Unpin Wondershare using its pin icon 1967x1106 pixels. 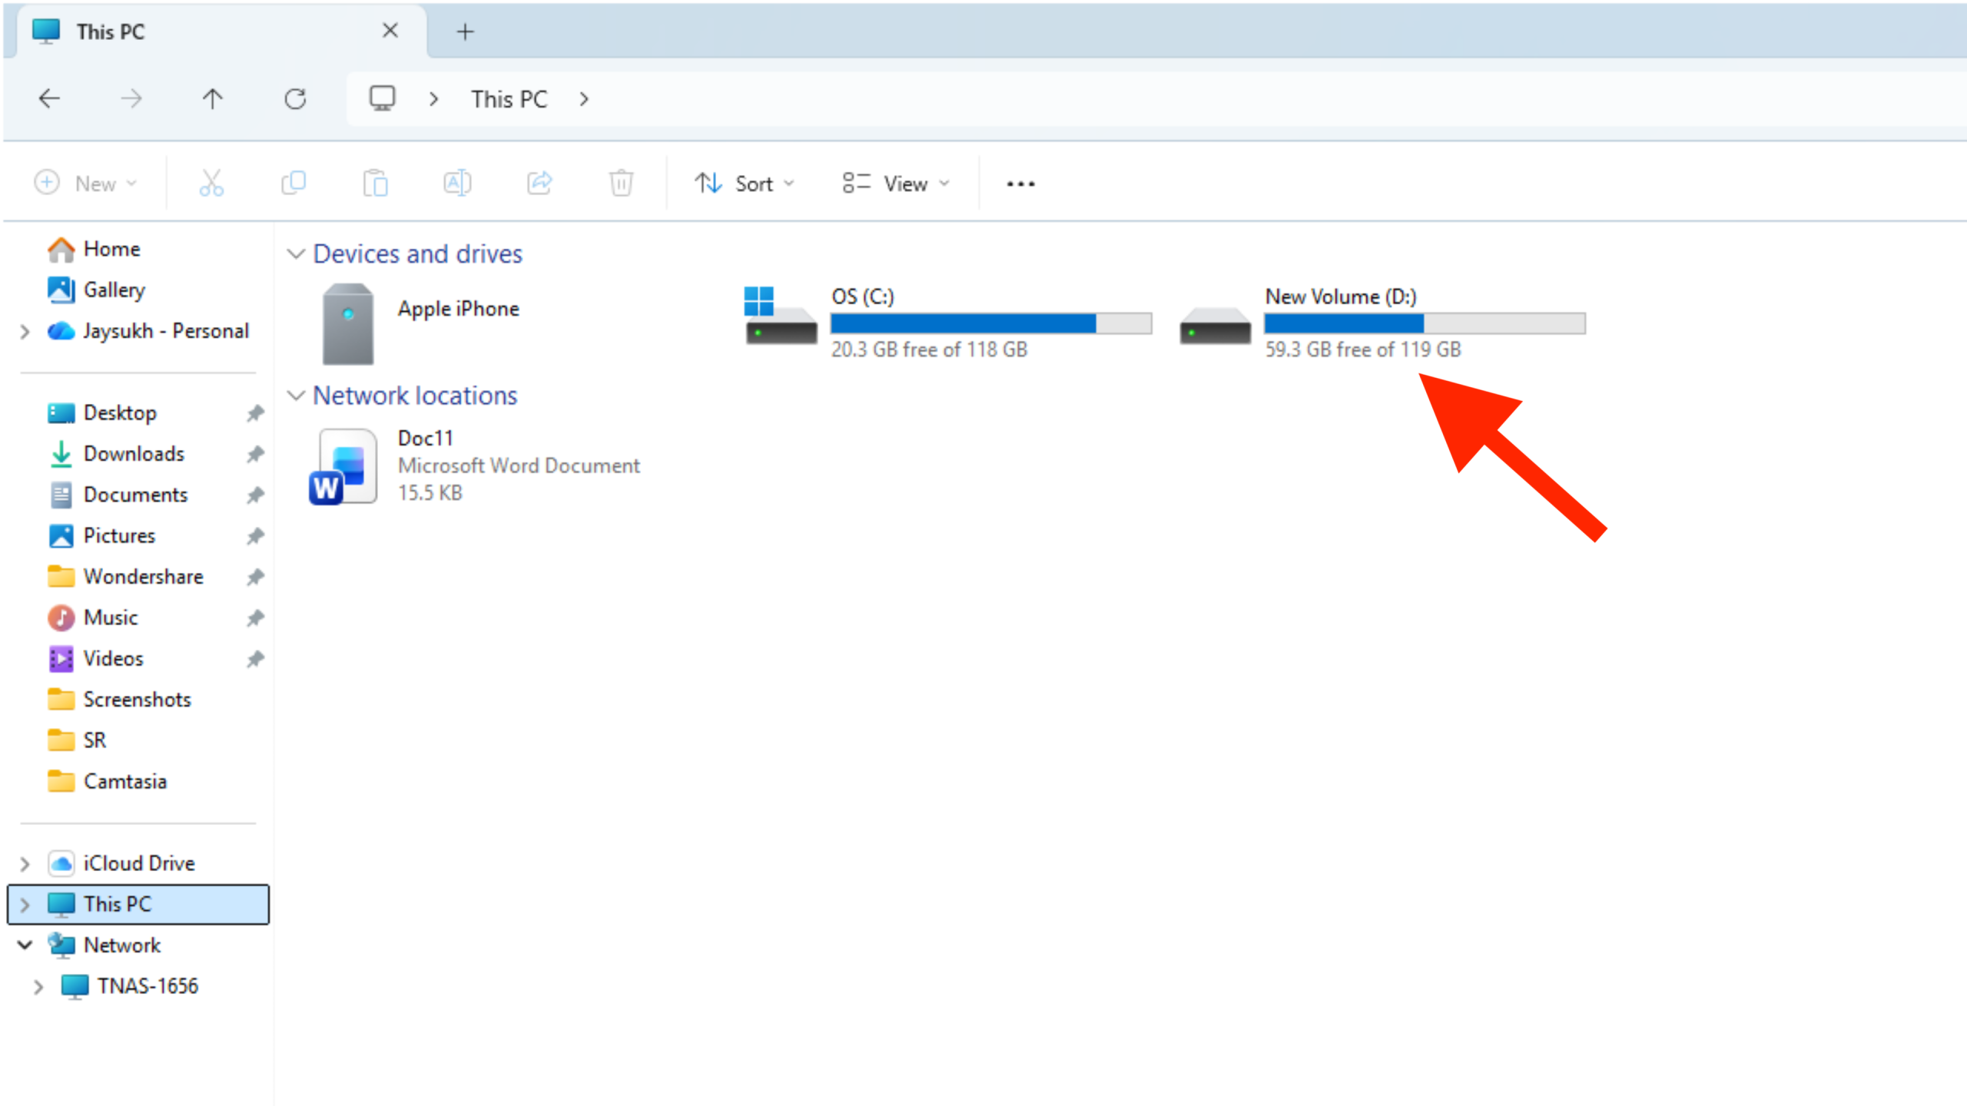pyautogui.click(x=255, y=577)
